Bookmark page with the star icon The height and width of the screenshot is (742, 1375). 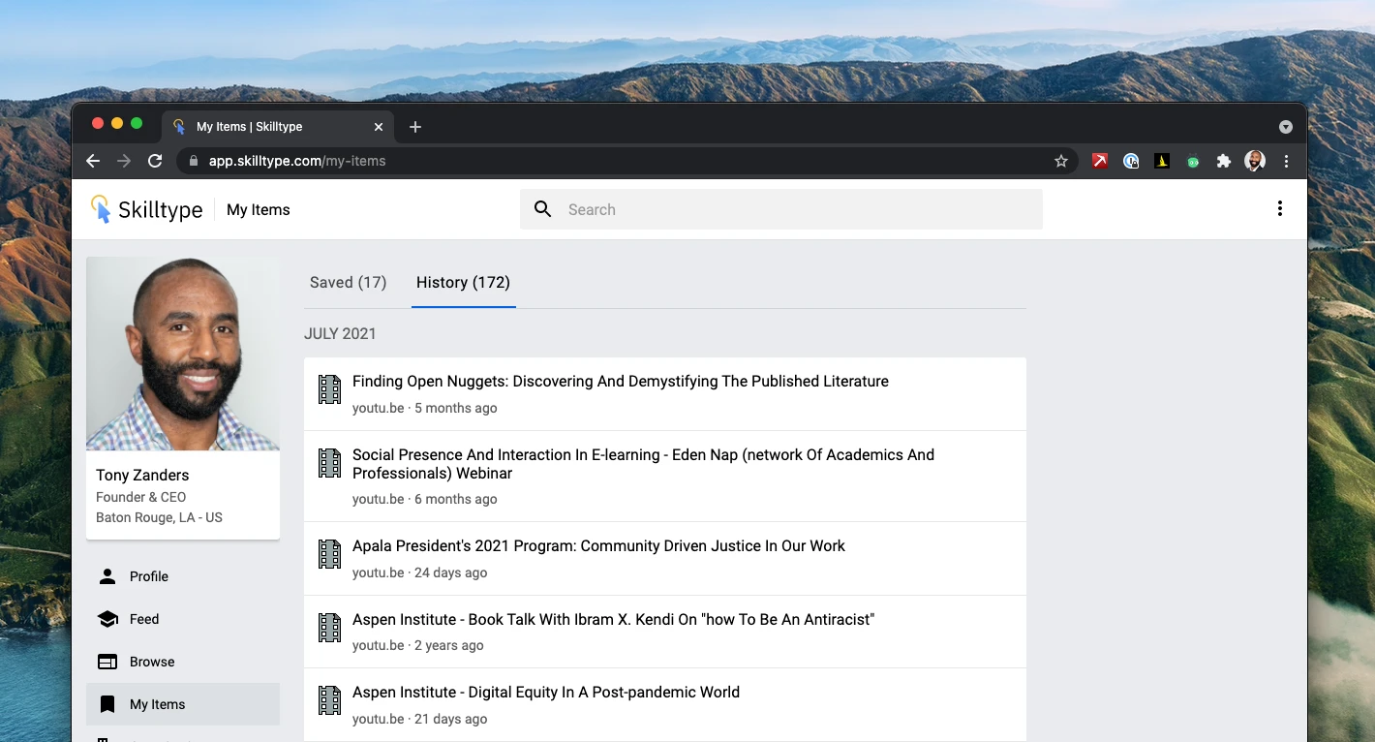point(1061,162)
